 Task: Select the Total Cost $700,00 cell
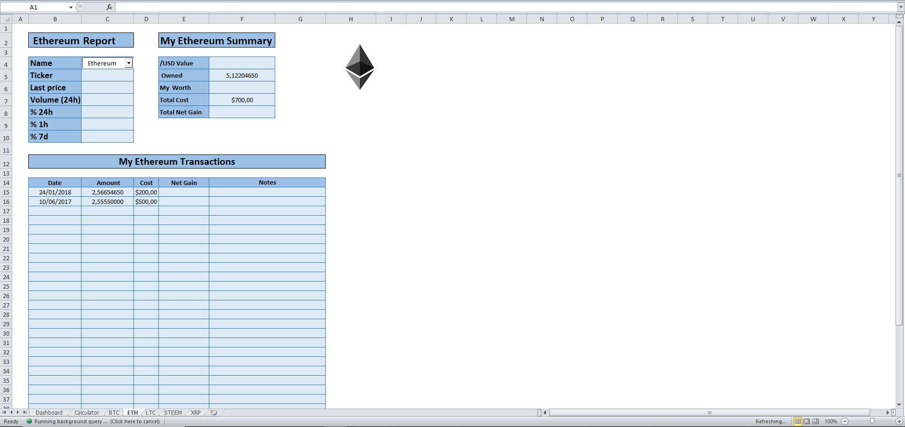coord(242,100)
